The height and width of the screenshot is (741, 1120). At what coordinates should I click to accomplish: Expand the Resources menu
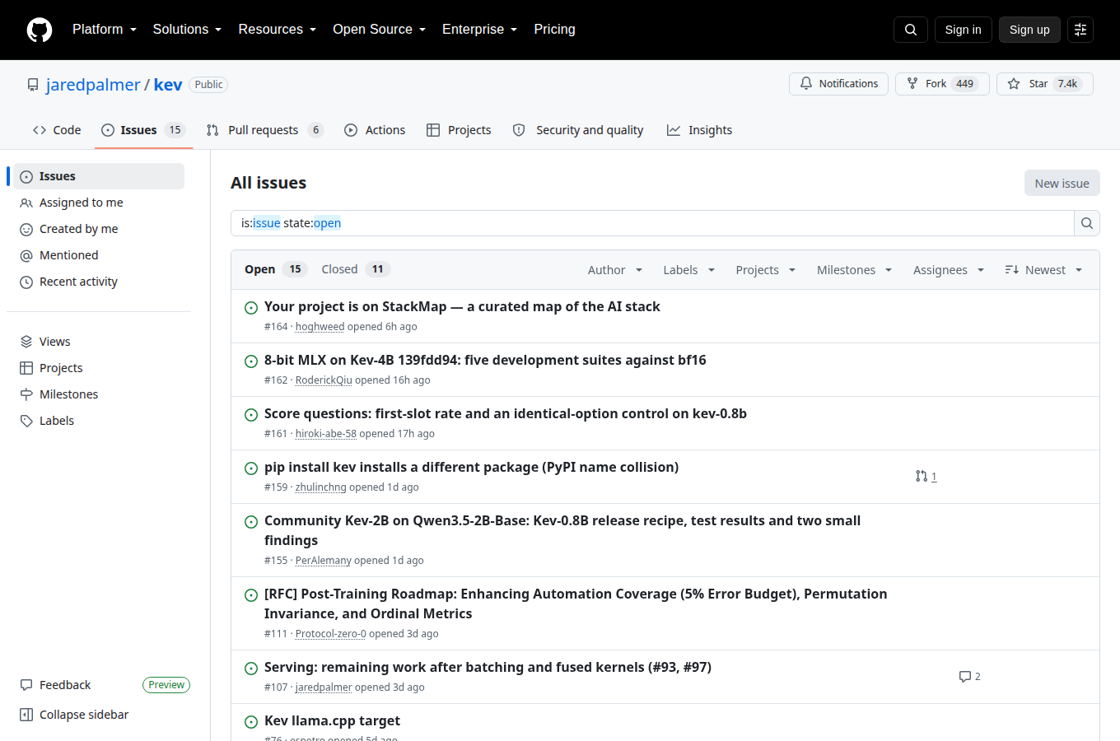coord(278,30)
